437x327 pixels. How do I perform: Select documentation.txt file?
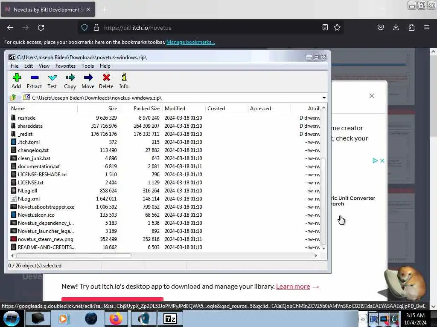39,166
